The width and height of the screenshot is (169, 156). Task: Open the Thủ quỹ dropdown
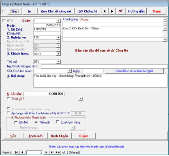tap(58, 62)
